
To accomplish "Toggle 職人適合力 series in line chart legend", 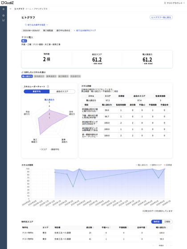I will pos(142,165).
